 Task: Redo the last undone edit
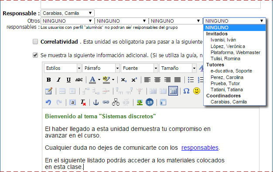point(59,102)
